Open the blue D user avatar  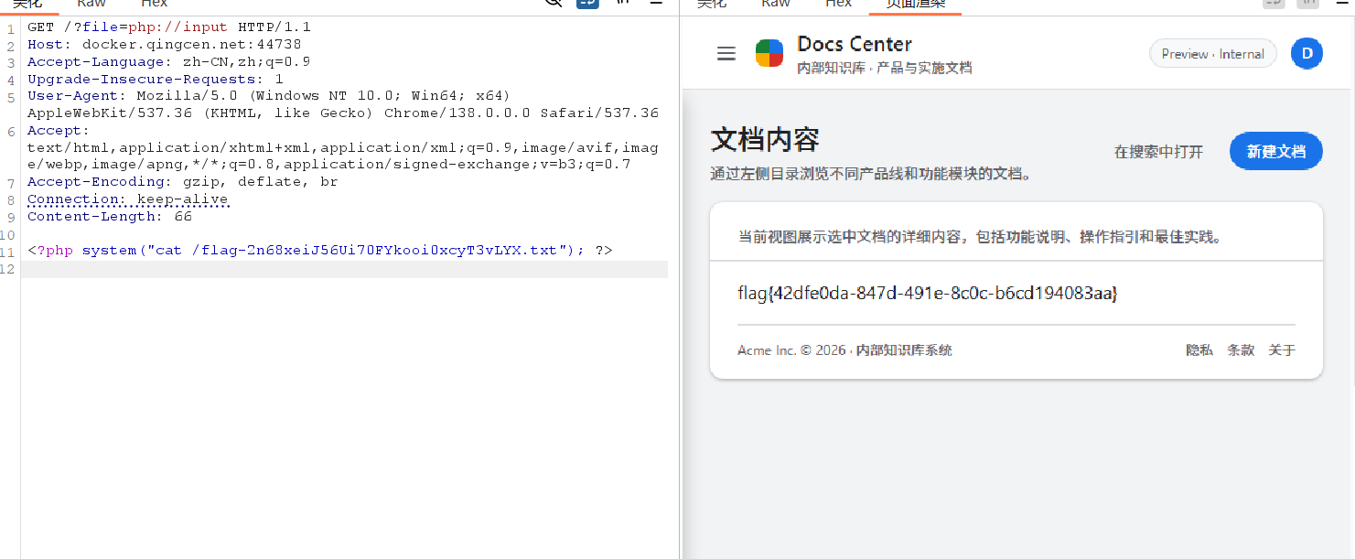(1307, 54)
